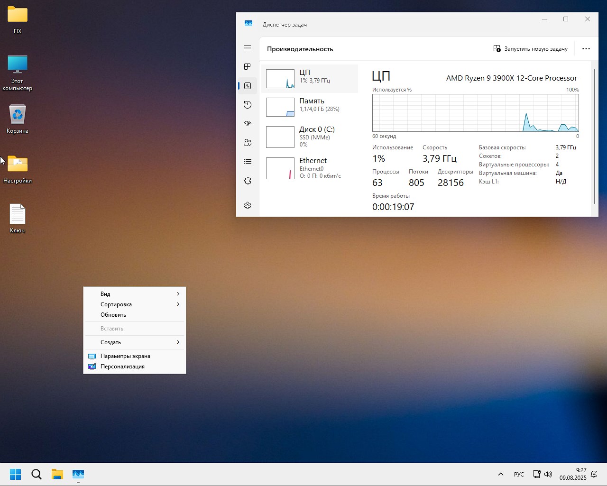Click the Task Manager title bar icon
This screenshot has height=486, width=607.
248,24
